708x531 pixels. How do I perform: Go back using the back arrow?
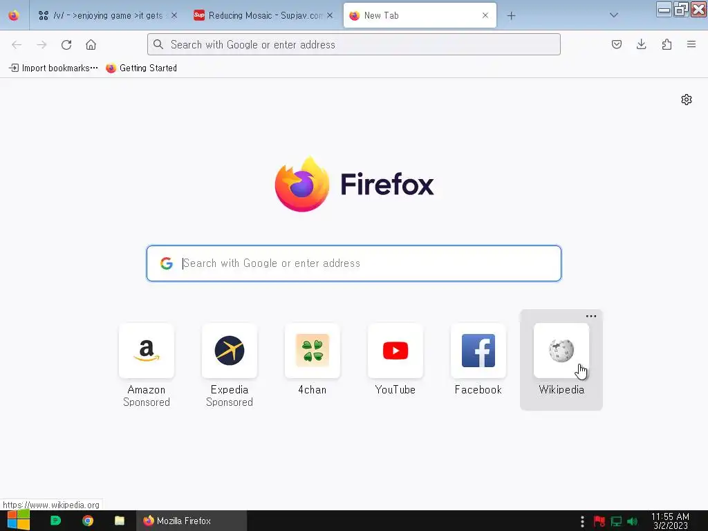pos(17,45)
